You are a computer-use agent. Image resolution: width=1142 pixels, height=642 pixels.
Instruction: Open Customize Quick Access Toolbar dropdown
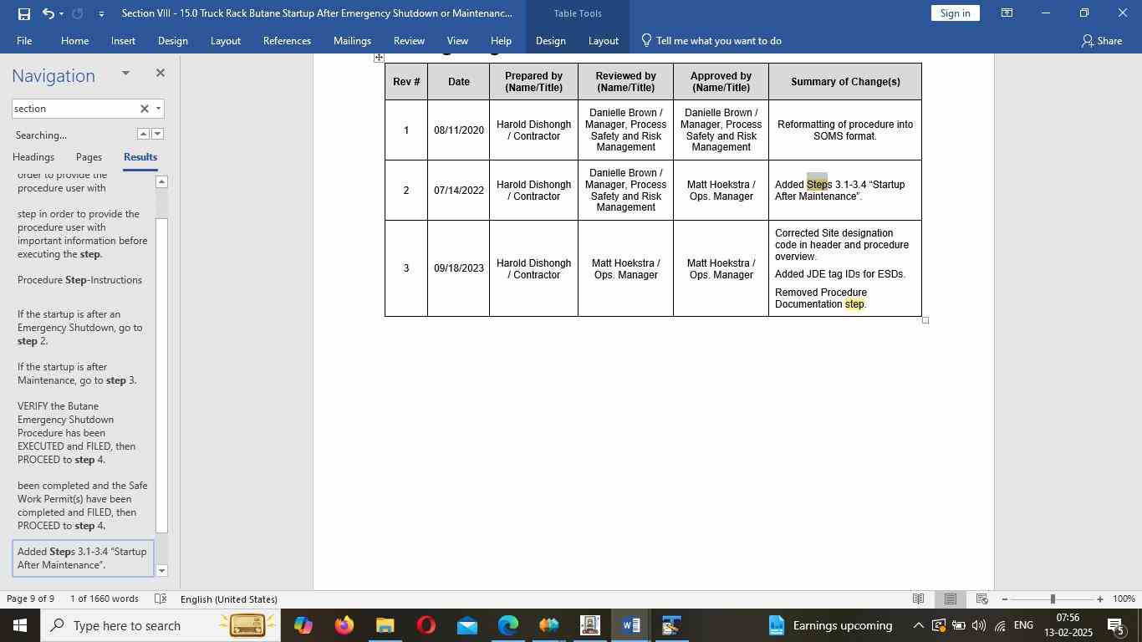[x=101, y=13]
